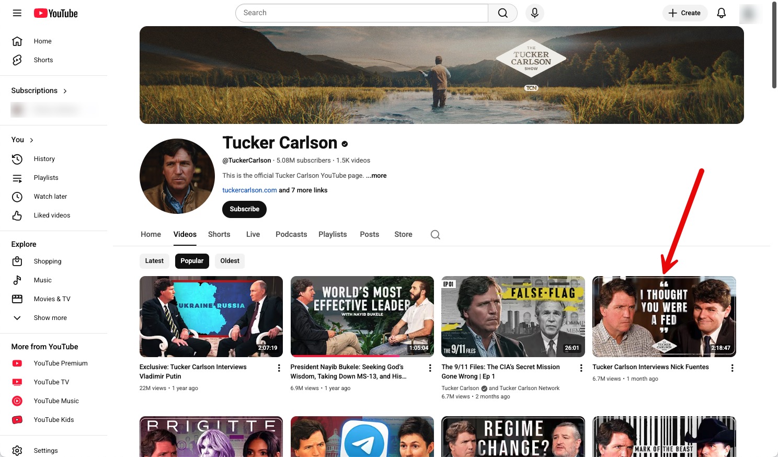Select the Shorts sidebar icon
This screenshot has width=778, height=457.
point(17,60)
